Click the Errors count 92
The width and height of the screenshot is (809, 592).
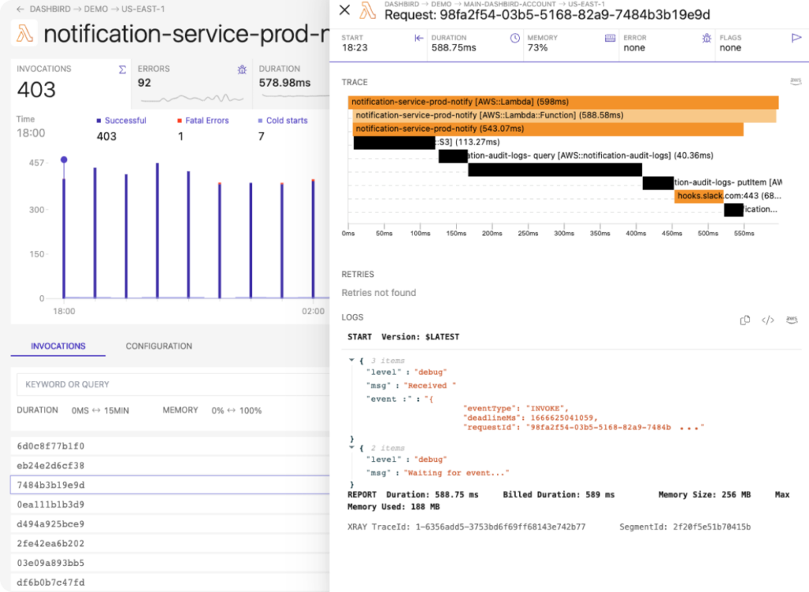click(x=145, y=83)
